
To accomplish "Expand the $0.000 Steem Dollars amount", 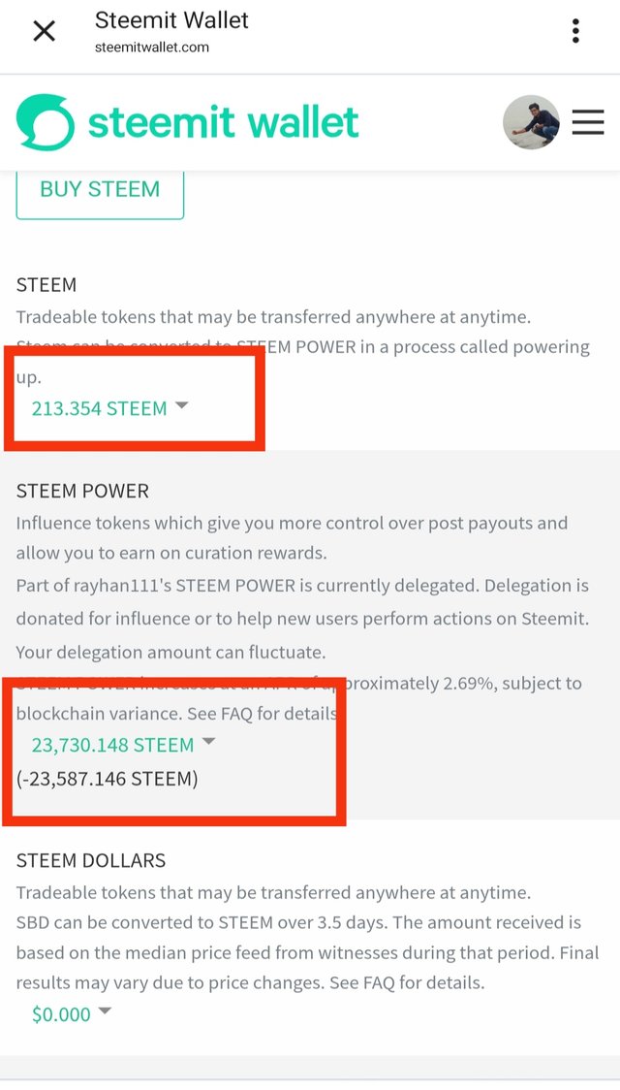I will point(61,1014).
